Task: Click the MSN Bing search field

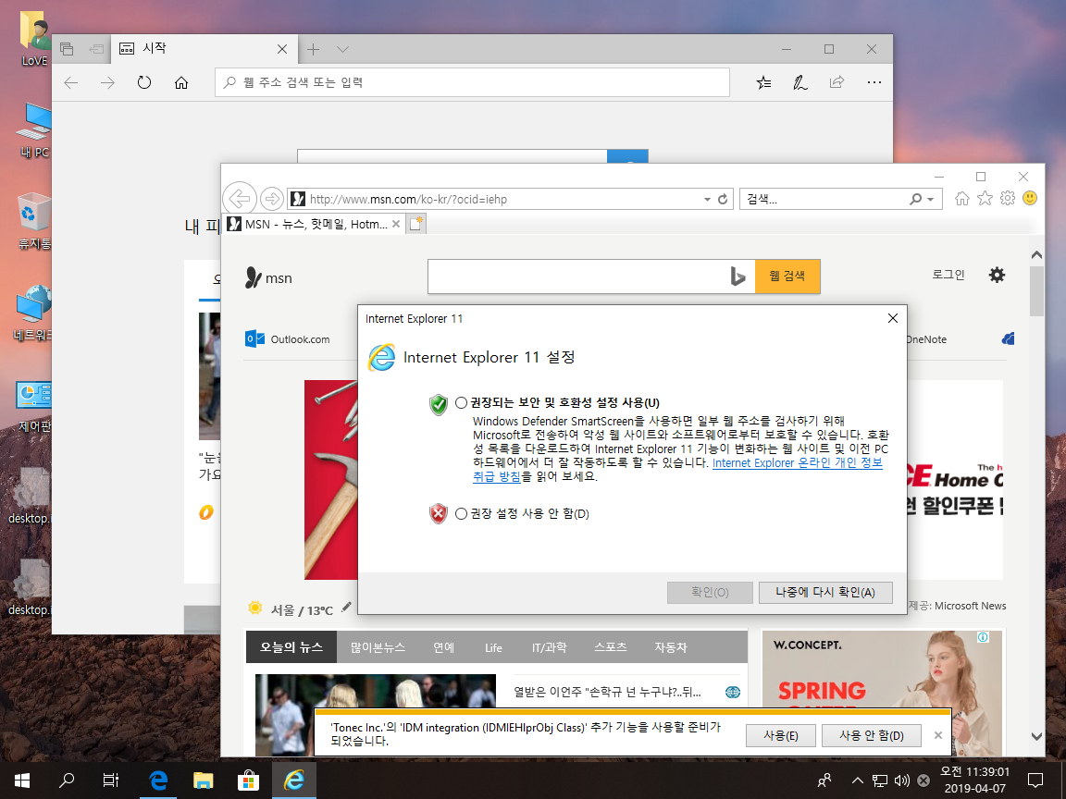Action: (x=576, y=276)
